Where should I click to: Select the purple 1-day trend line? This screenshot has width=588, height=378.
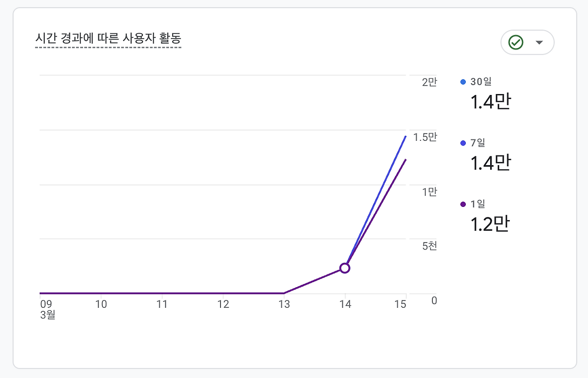pyautogui.click(x=381, y=202)
